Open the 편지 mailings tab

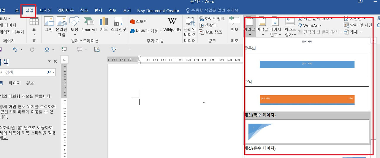(x=98, y=10)
